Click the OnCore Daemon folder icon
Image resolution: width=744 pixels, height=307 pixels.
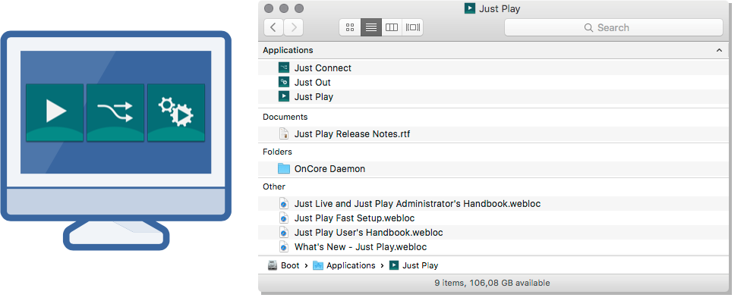(x=284, y=168)
